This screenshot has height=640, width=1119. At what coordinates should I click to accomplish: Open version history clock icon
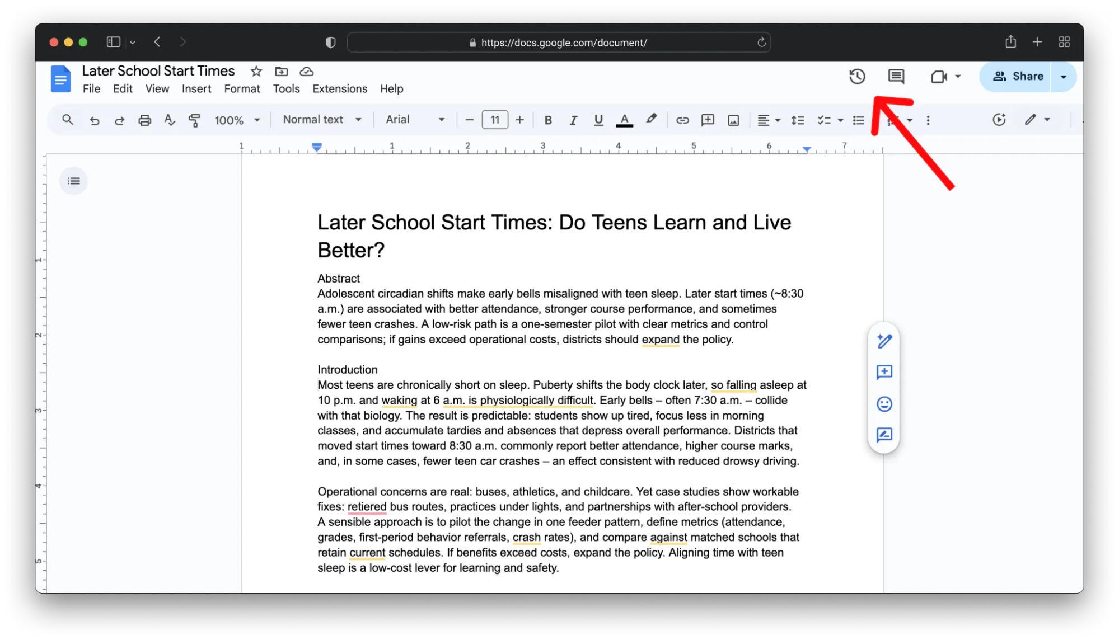point(857,77)
